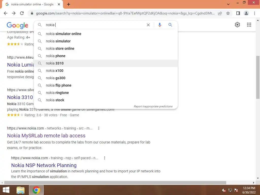This screenshot has width=260, height=195.
Task: Open the network tray icon
Action: click(230, 190)
